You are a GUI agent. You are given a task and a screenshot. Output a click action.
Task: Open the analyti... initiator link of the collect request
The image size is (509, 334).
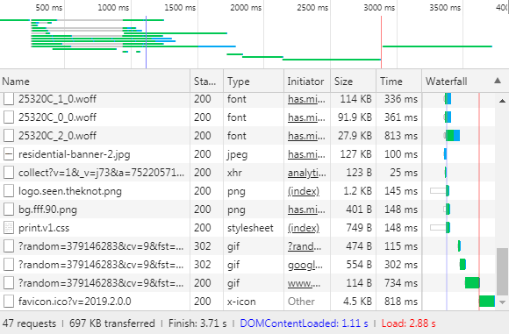(x=307, y=173)
